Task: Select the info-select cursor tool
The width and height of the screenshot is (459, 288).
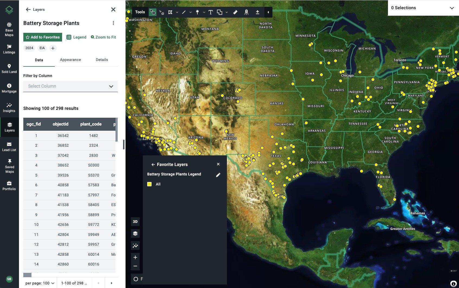Action: click(x=153, y=12)
